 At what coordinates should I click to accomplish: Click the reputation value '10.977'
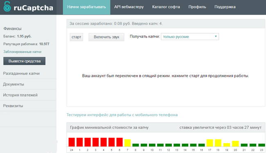44,44
